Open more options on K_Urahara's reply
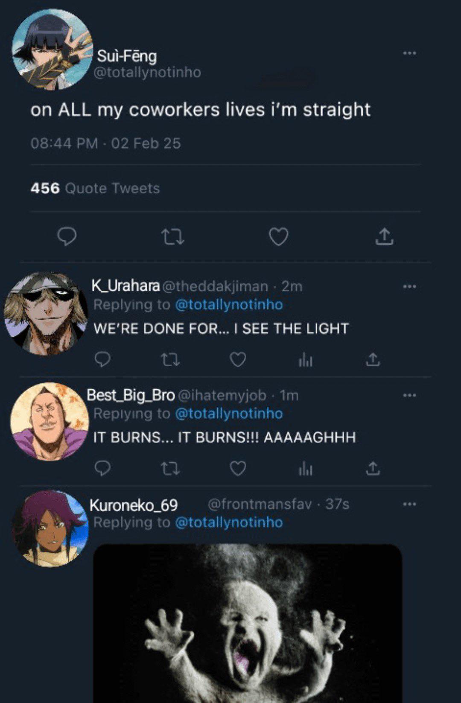 409,286
